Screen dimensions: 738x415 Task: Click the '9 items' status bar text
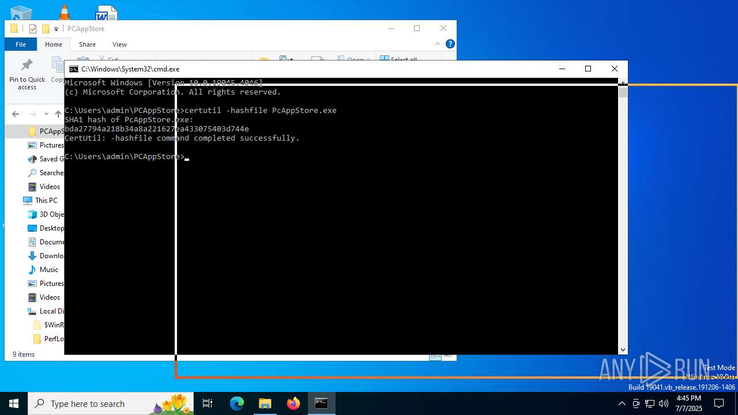[24, 354]
